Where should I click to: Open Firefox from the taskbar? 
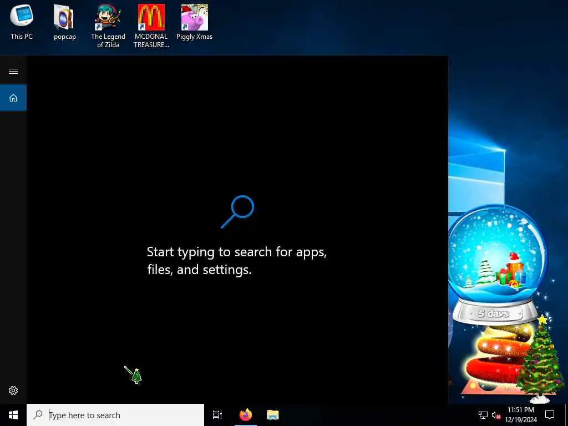point(246,415)
